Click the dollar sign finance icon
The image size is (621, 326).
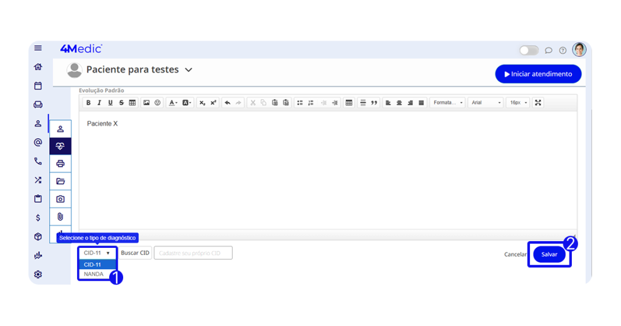38,218
